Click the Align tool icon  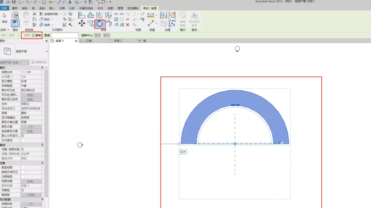click(82, 15)
